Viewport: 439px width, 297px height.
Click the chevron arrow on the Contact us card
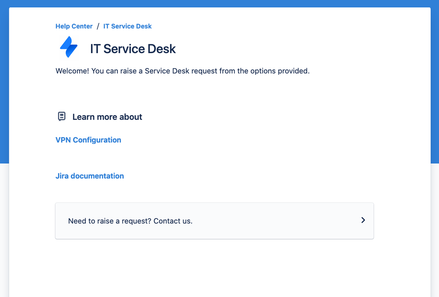pyautogui.click(x=363, y=220)
